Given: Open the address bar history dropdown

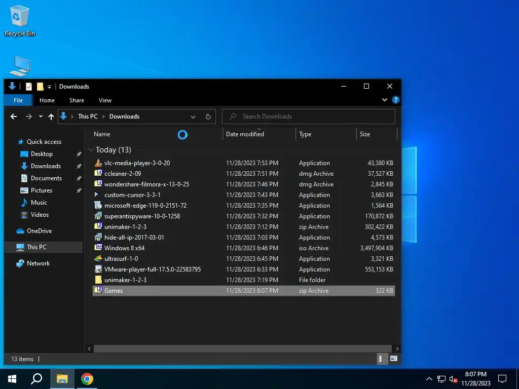Looking at the screenshot, I should click(193, 117).
